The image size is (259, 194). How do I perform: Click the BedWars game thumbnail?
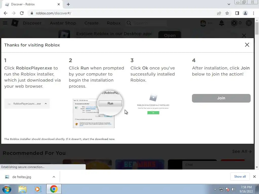pyautogui.click(x=140, y=164)
